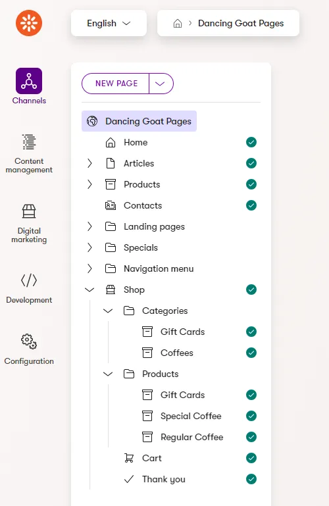Open the New Page dropdown arrow

[x=161, y=84]
